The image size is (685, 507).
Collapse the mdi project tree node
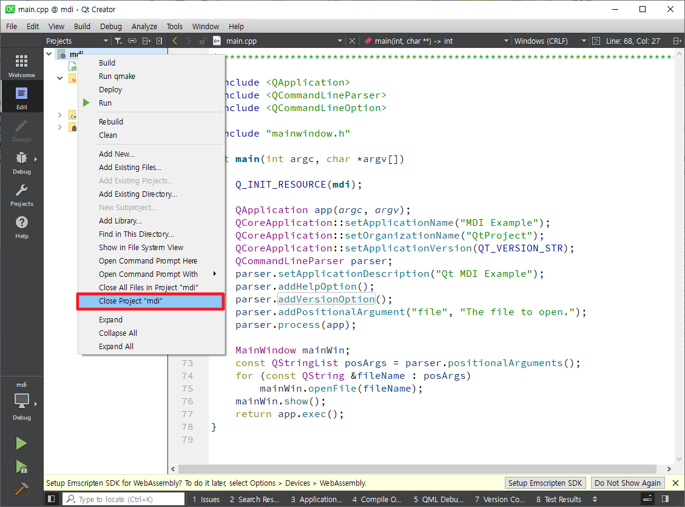[49, 54]
